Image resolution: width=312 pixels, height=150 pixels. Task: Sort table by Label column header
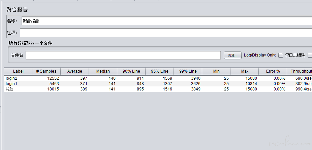pyautogui.click(x=18, y=71)
